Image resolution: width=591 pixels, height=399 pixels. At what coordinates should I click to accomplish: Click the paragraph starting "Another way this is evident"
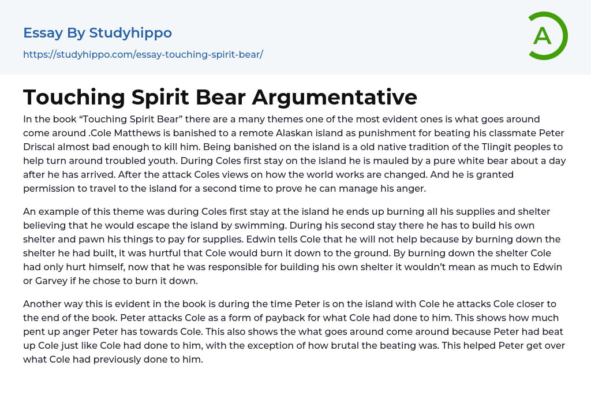[294, 331]
